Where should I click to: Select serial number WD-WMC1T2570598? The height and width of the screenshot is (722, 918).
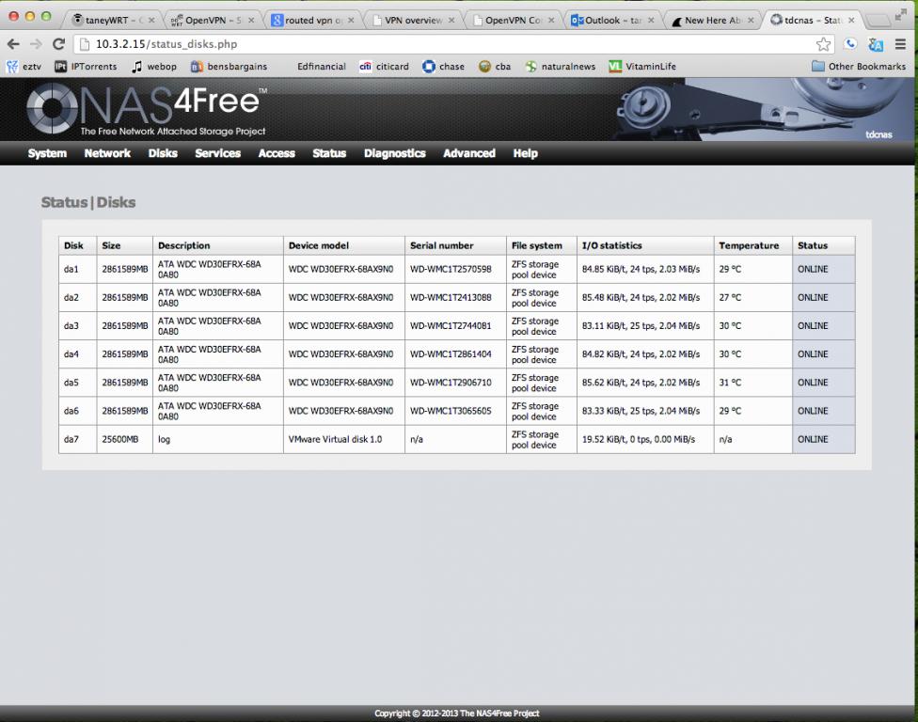pyautogui.click(x=451, y=269)
